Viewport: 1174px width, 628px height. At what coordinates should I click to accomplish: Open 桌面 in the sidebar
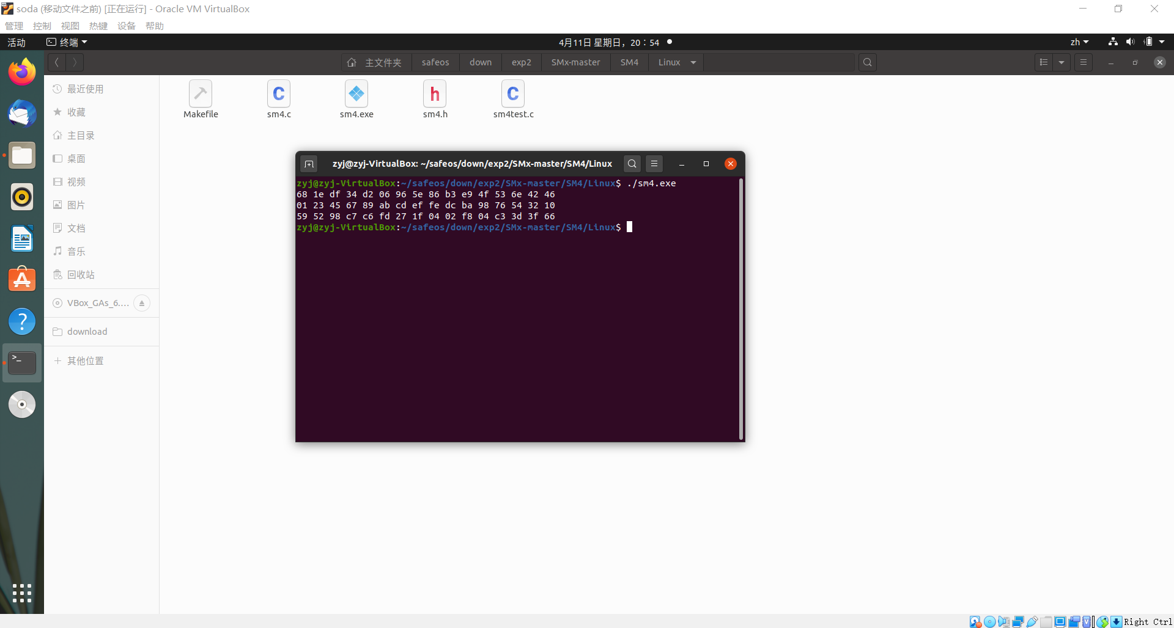click(102, 159)
